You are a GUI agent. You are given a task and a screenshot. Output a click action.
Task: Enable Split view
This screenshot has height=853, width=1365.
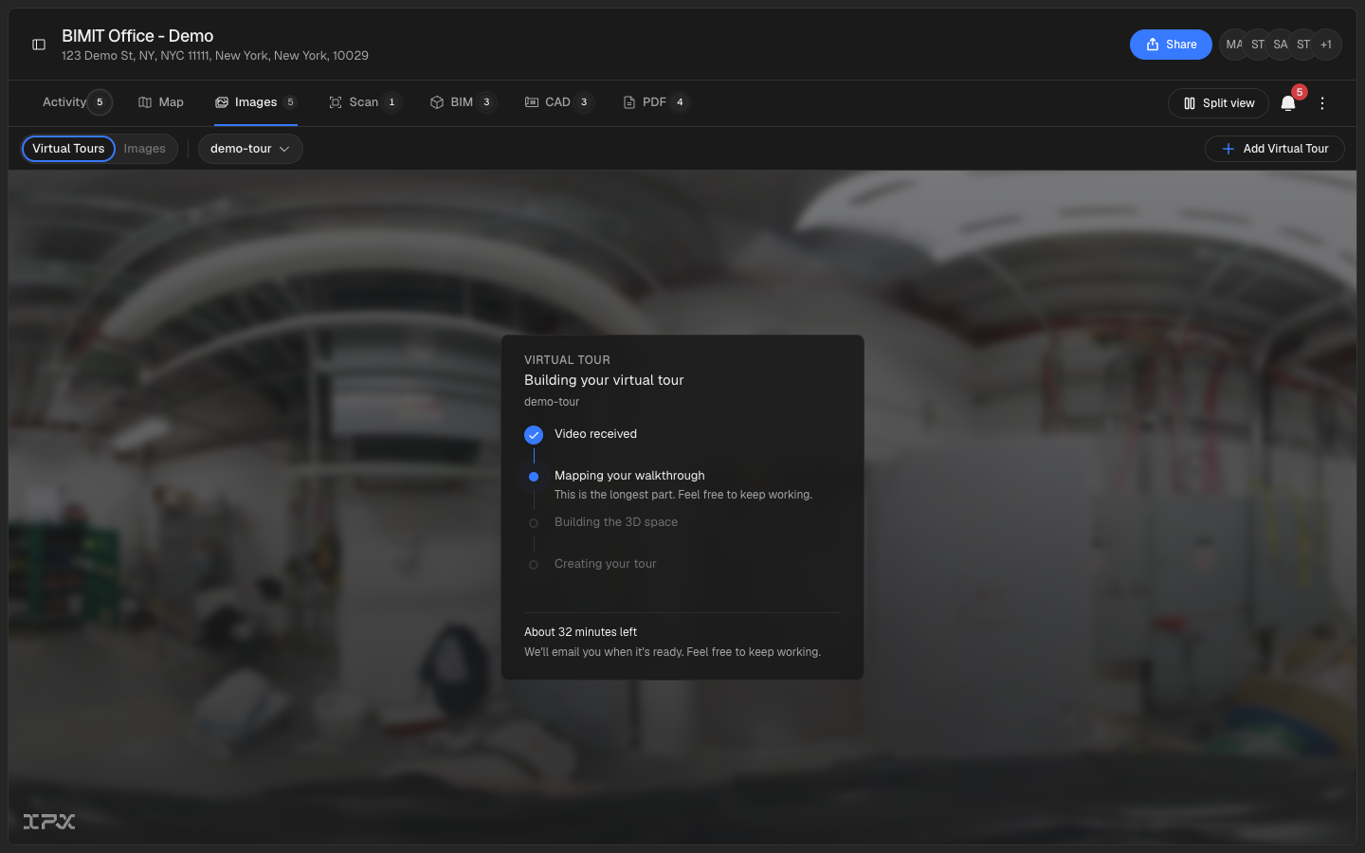pos(1218,103)
